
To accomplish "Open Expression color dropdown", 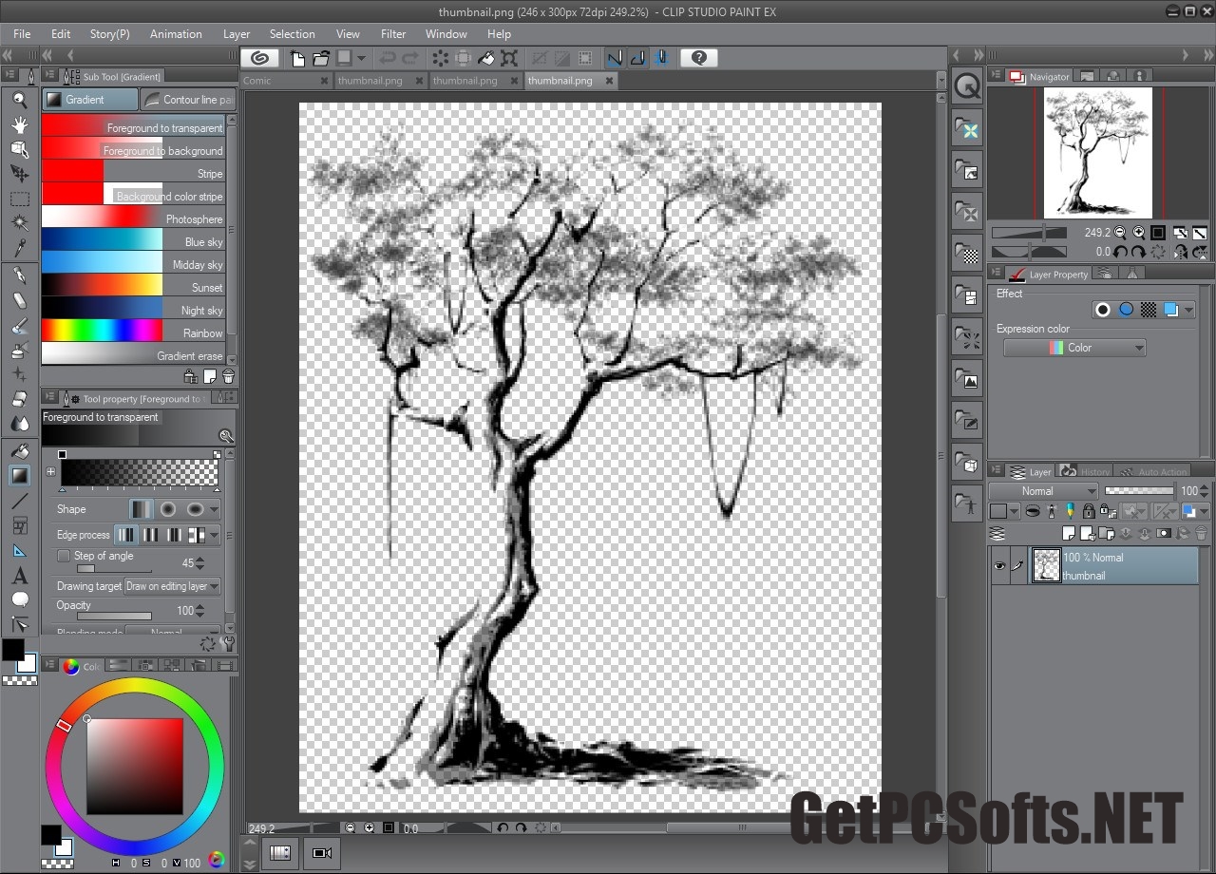I will point(1074,348).
